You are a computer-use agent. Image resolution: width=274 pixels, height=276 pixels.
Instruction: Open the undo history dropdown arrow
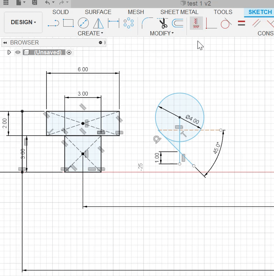(53, 2)
